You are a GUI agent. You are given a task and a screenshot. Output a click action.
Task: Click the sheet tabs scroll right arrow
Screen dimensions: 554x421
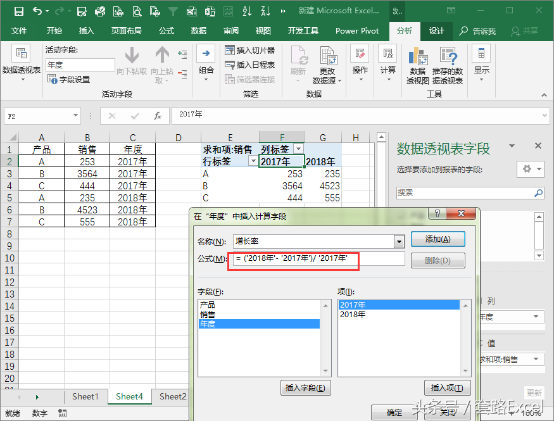(x=37, y=398)
